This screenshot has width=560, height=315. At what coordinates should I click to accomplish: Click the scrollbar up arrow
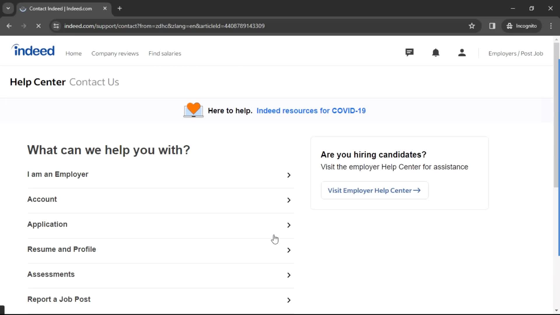pos(556,39)
